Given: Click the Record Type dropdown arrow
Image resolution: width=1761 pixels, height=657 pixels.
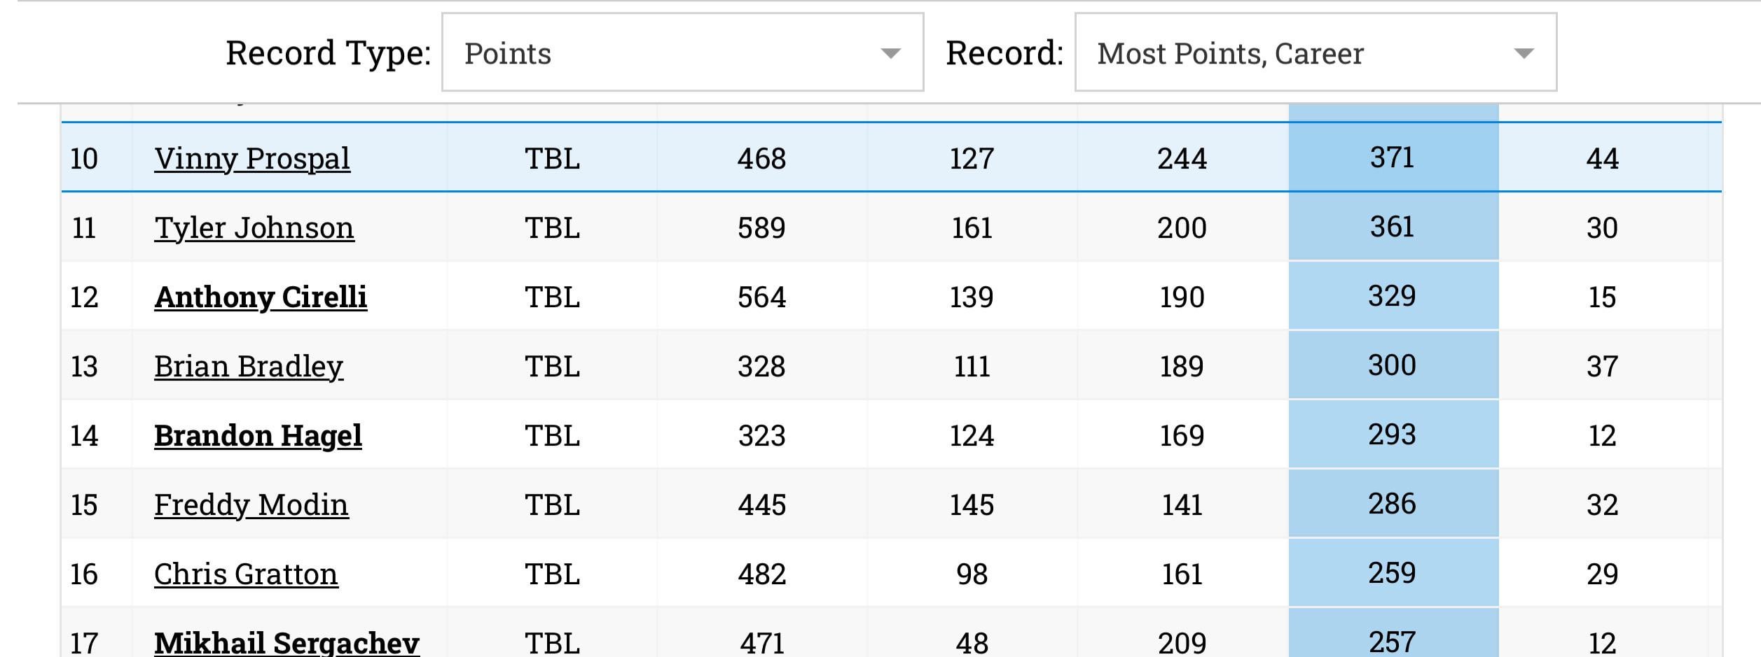Looking at the screenshot, I should [x=890, y=53].
